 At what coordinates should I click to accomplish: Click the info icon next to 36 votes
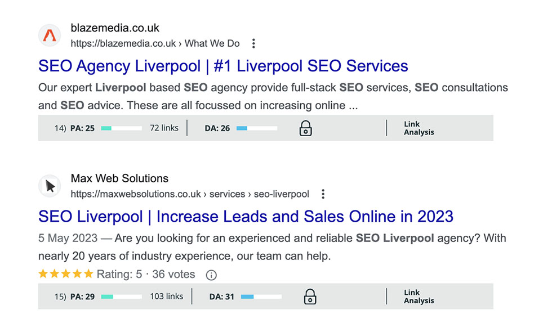[x=211, y=275]
